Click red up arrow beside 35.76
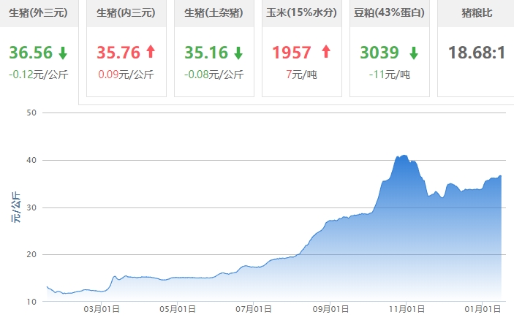514x320 pixels. (x=151, y=52)
